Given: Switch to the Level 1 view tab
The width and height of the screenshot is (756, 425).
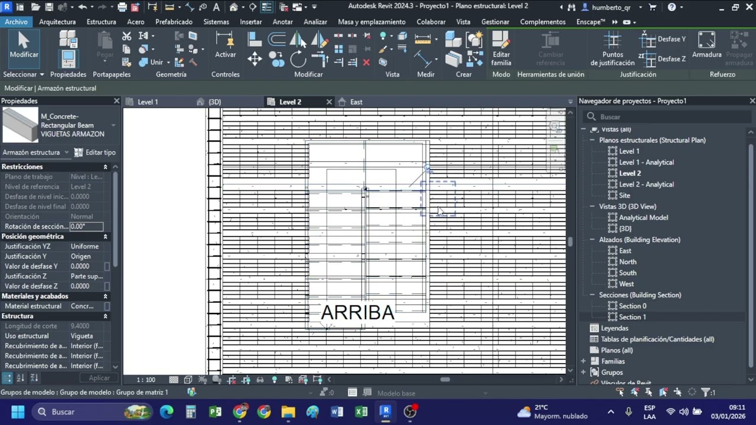Looking at the screenshot, I should pyautogui.click(x=148, y=102).
